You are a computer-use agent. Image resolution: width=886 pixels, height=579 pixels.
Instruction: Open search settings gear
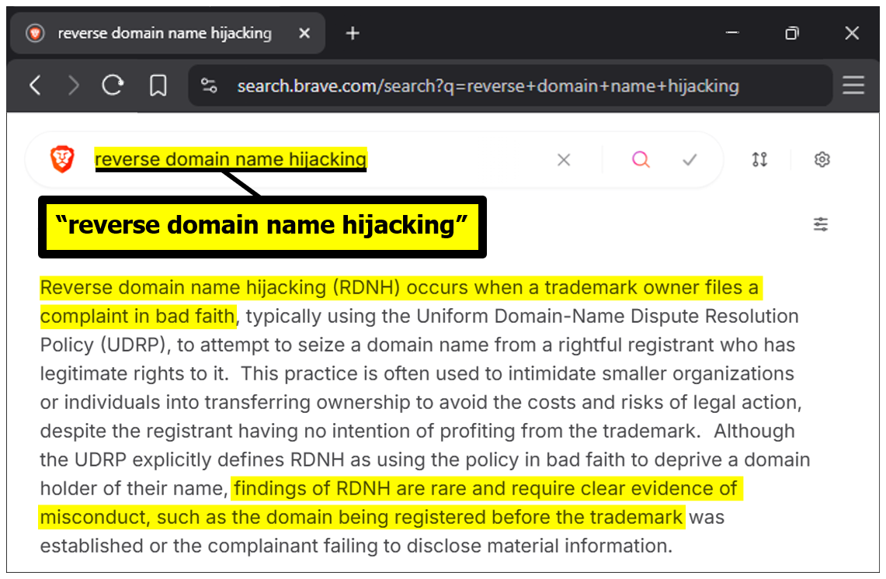click(x=822, y=160)
